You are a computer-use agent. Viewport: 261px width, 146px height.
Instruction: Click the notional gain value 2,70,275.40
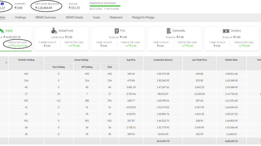coord(20,46)
